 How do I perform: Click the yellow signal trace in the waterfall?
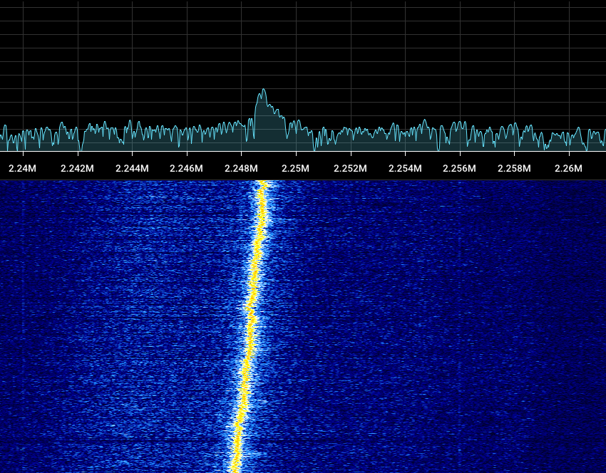pos(250,326)
